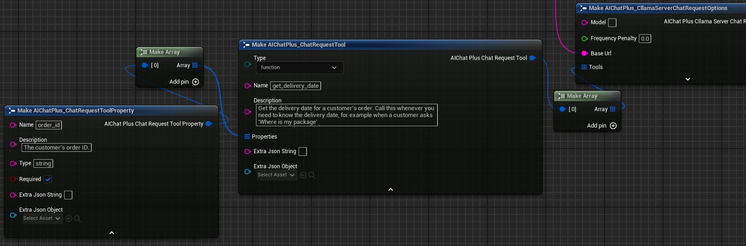This screenshot has height=246, width=746.
Task: Click the Name field containing get_delivery_date
Action: click(x=295, y=86)
